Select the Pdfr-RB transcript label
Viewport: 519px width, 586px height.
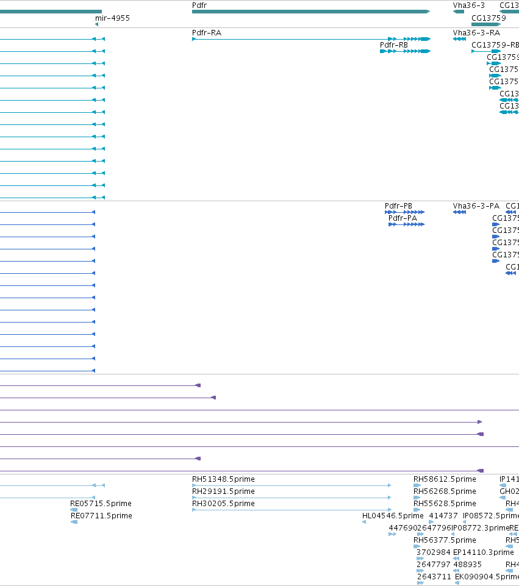pos(394,45)
